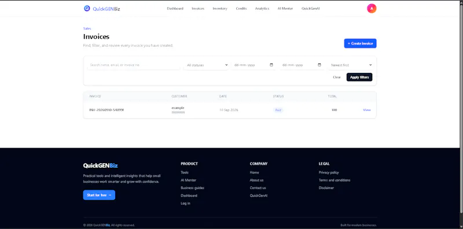Viewport: 463px width, 229px height.
Task: Click the Create invoice button
Action: point(360,43)
